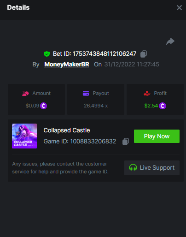Viewport: 186px width, 237px height.
Task: Click the purple Payout card icon
Action: (x=86, y=93)
